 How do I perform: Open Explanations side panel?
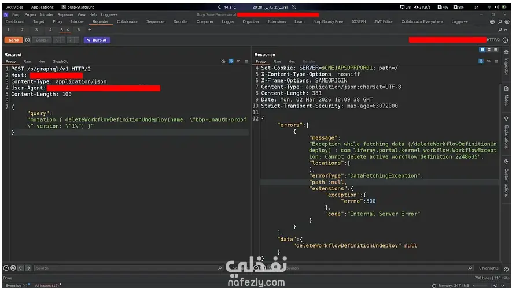506,133
